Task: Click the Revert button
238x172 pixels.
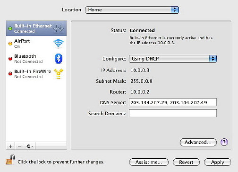Action: click(186, 162)
